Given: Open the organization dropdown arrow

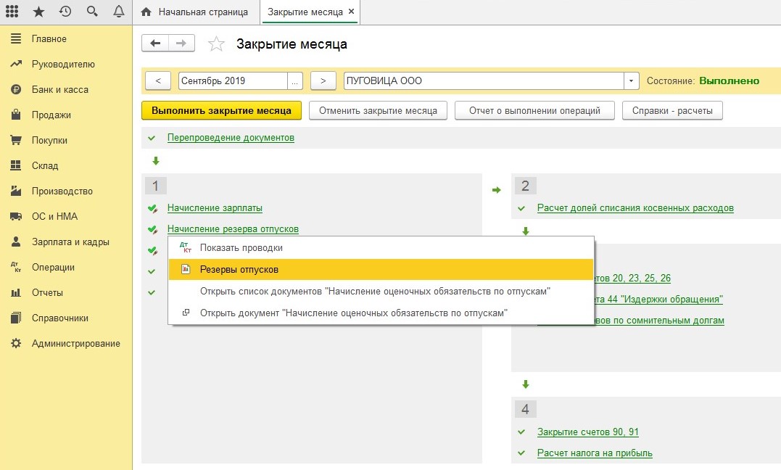Looking at the screenshot, I should tap(632, 81).
